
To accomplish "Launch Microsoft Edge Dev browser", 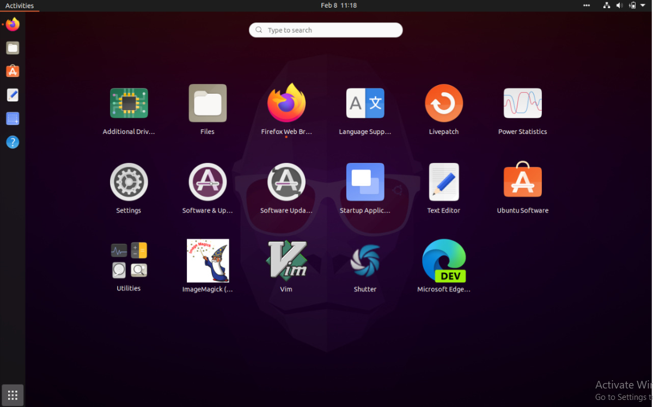I will point(444,260).
